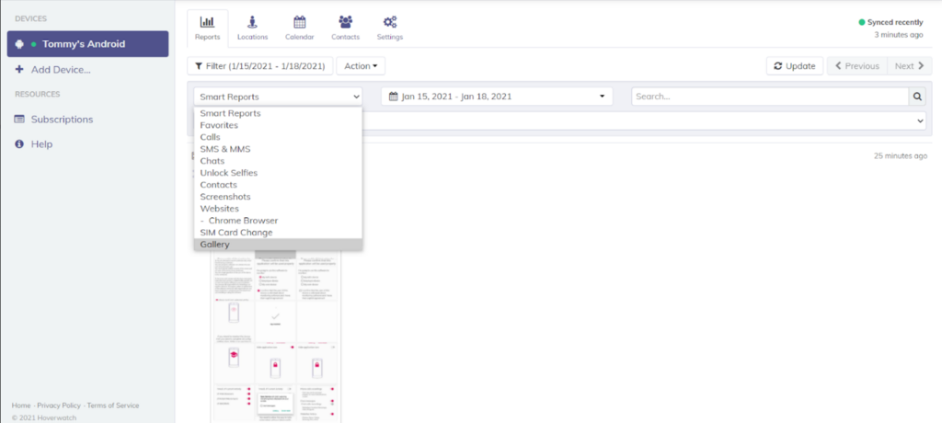The width and height of the screenshot is (942, 423).
Task: Open the Terms of Service link
Action: 113,406
